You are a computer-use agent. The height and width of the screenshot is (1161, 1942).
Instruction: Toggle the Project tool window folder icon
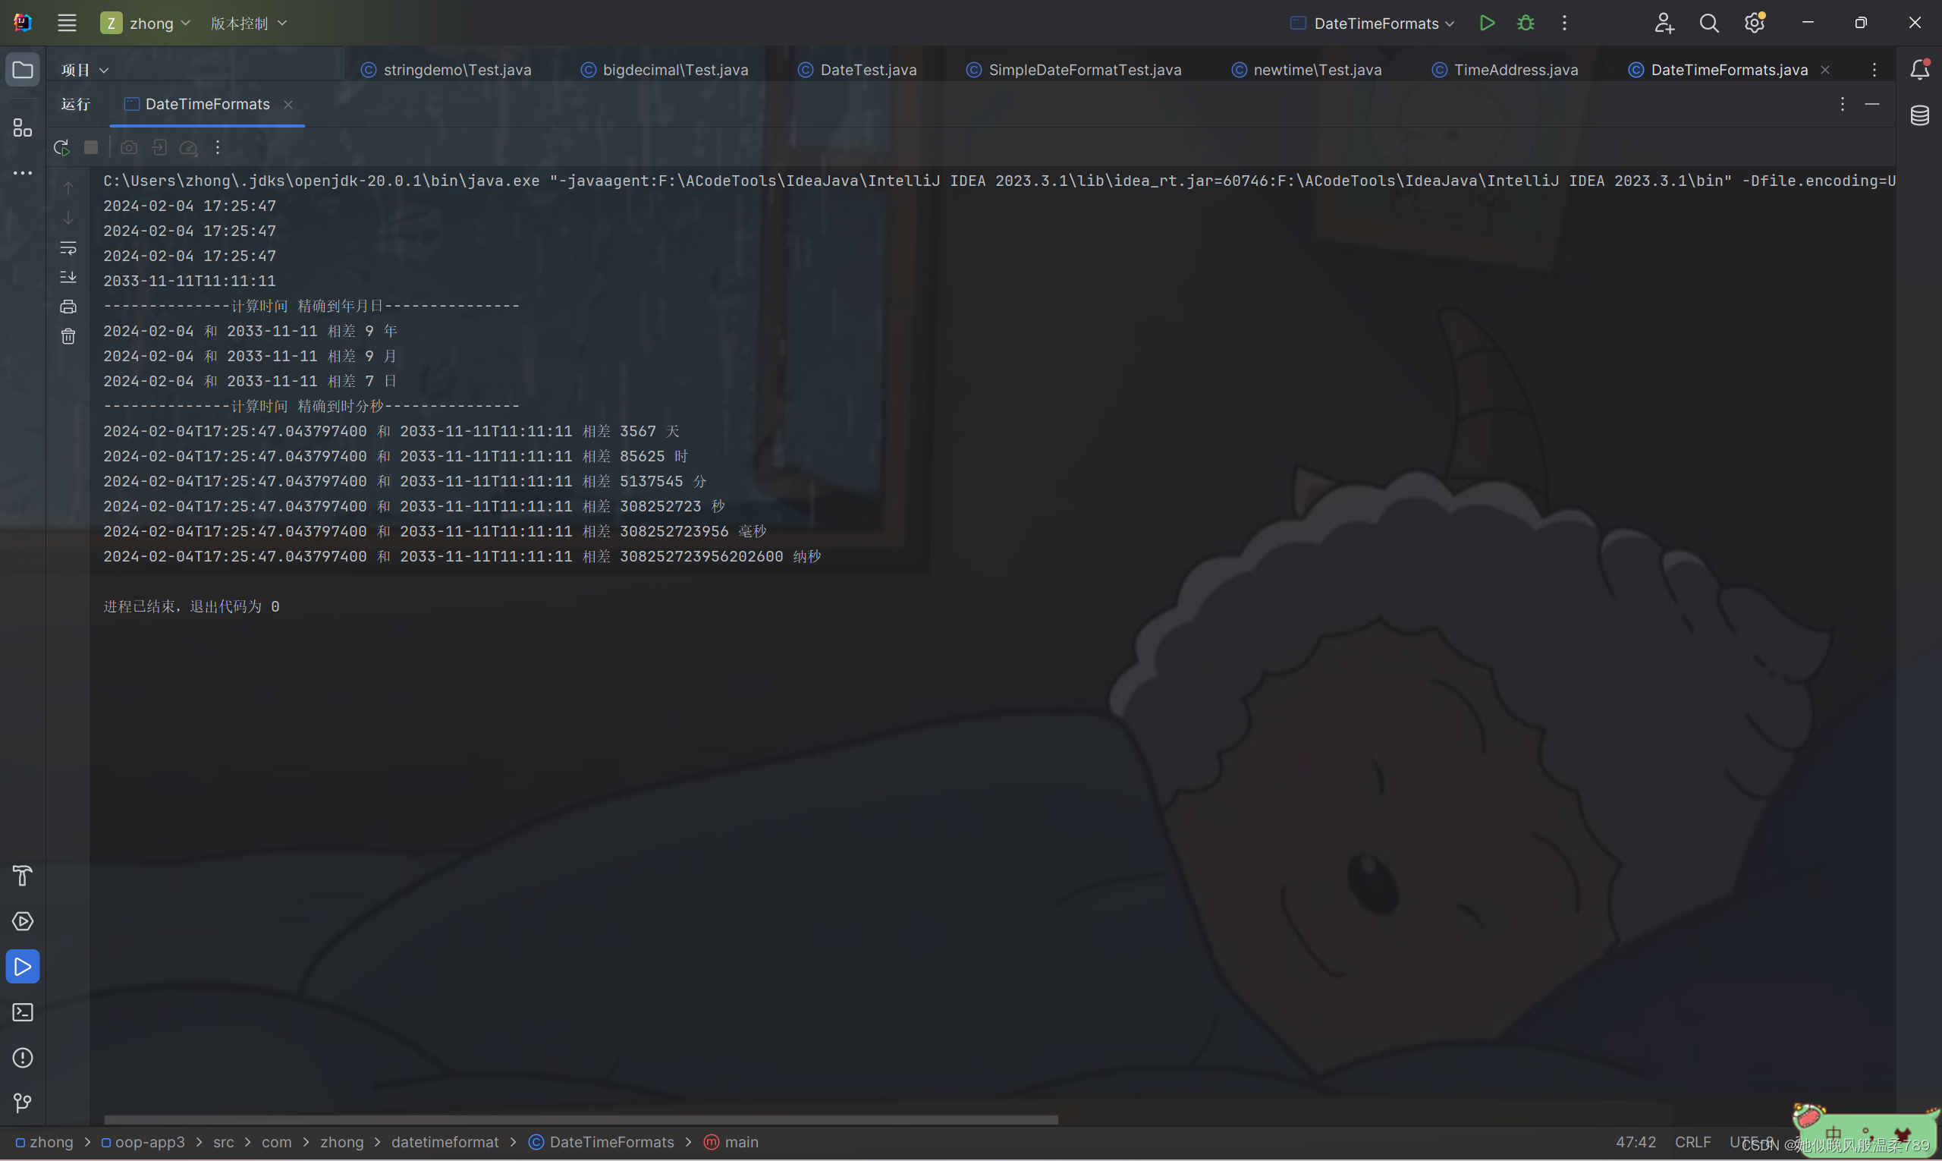click(23, 70)
